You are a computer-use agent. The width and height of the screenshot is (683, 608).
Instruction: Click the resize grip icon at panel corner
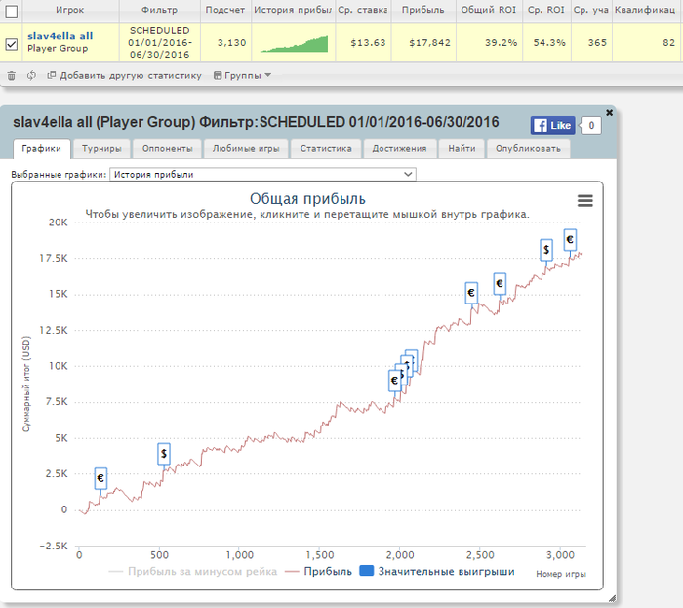tap(612, 598)
